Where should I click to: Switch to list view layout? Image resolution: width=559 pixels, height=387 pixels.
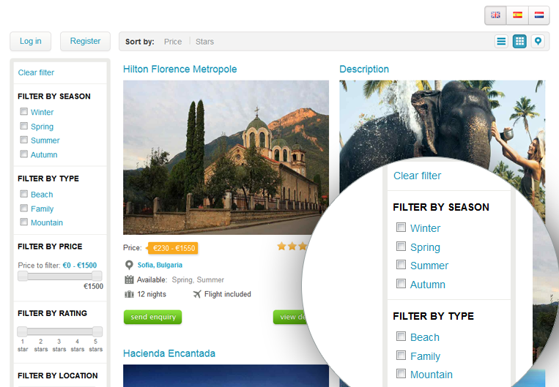(x=501, y=42)
